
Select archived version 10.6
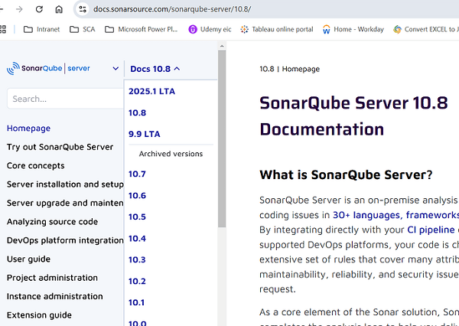[137, 195]
